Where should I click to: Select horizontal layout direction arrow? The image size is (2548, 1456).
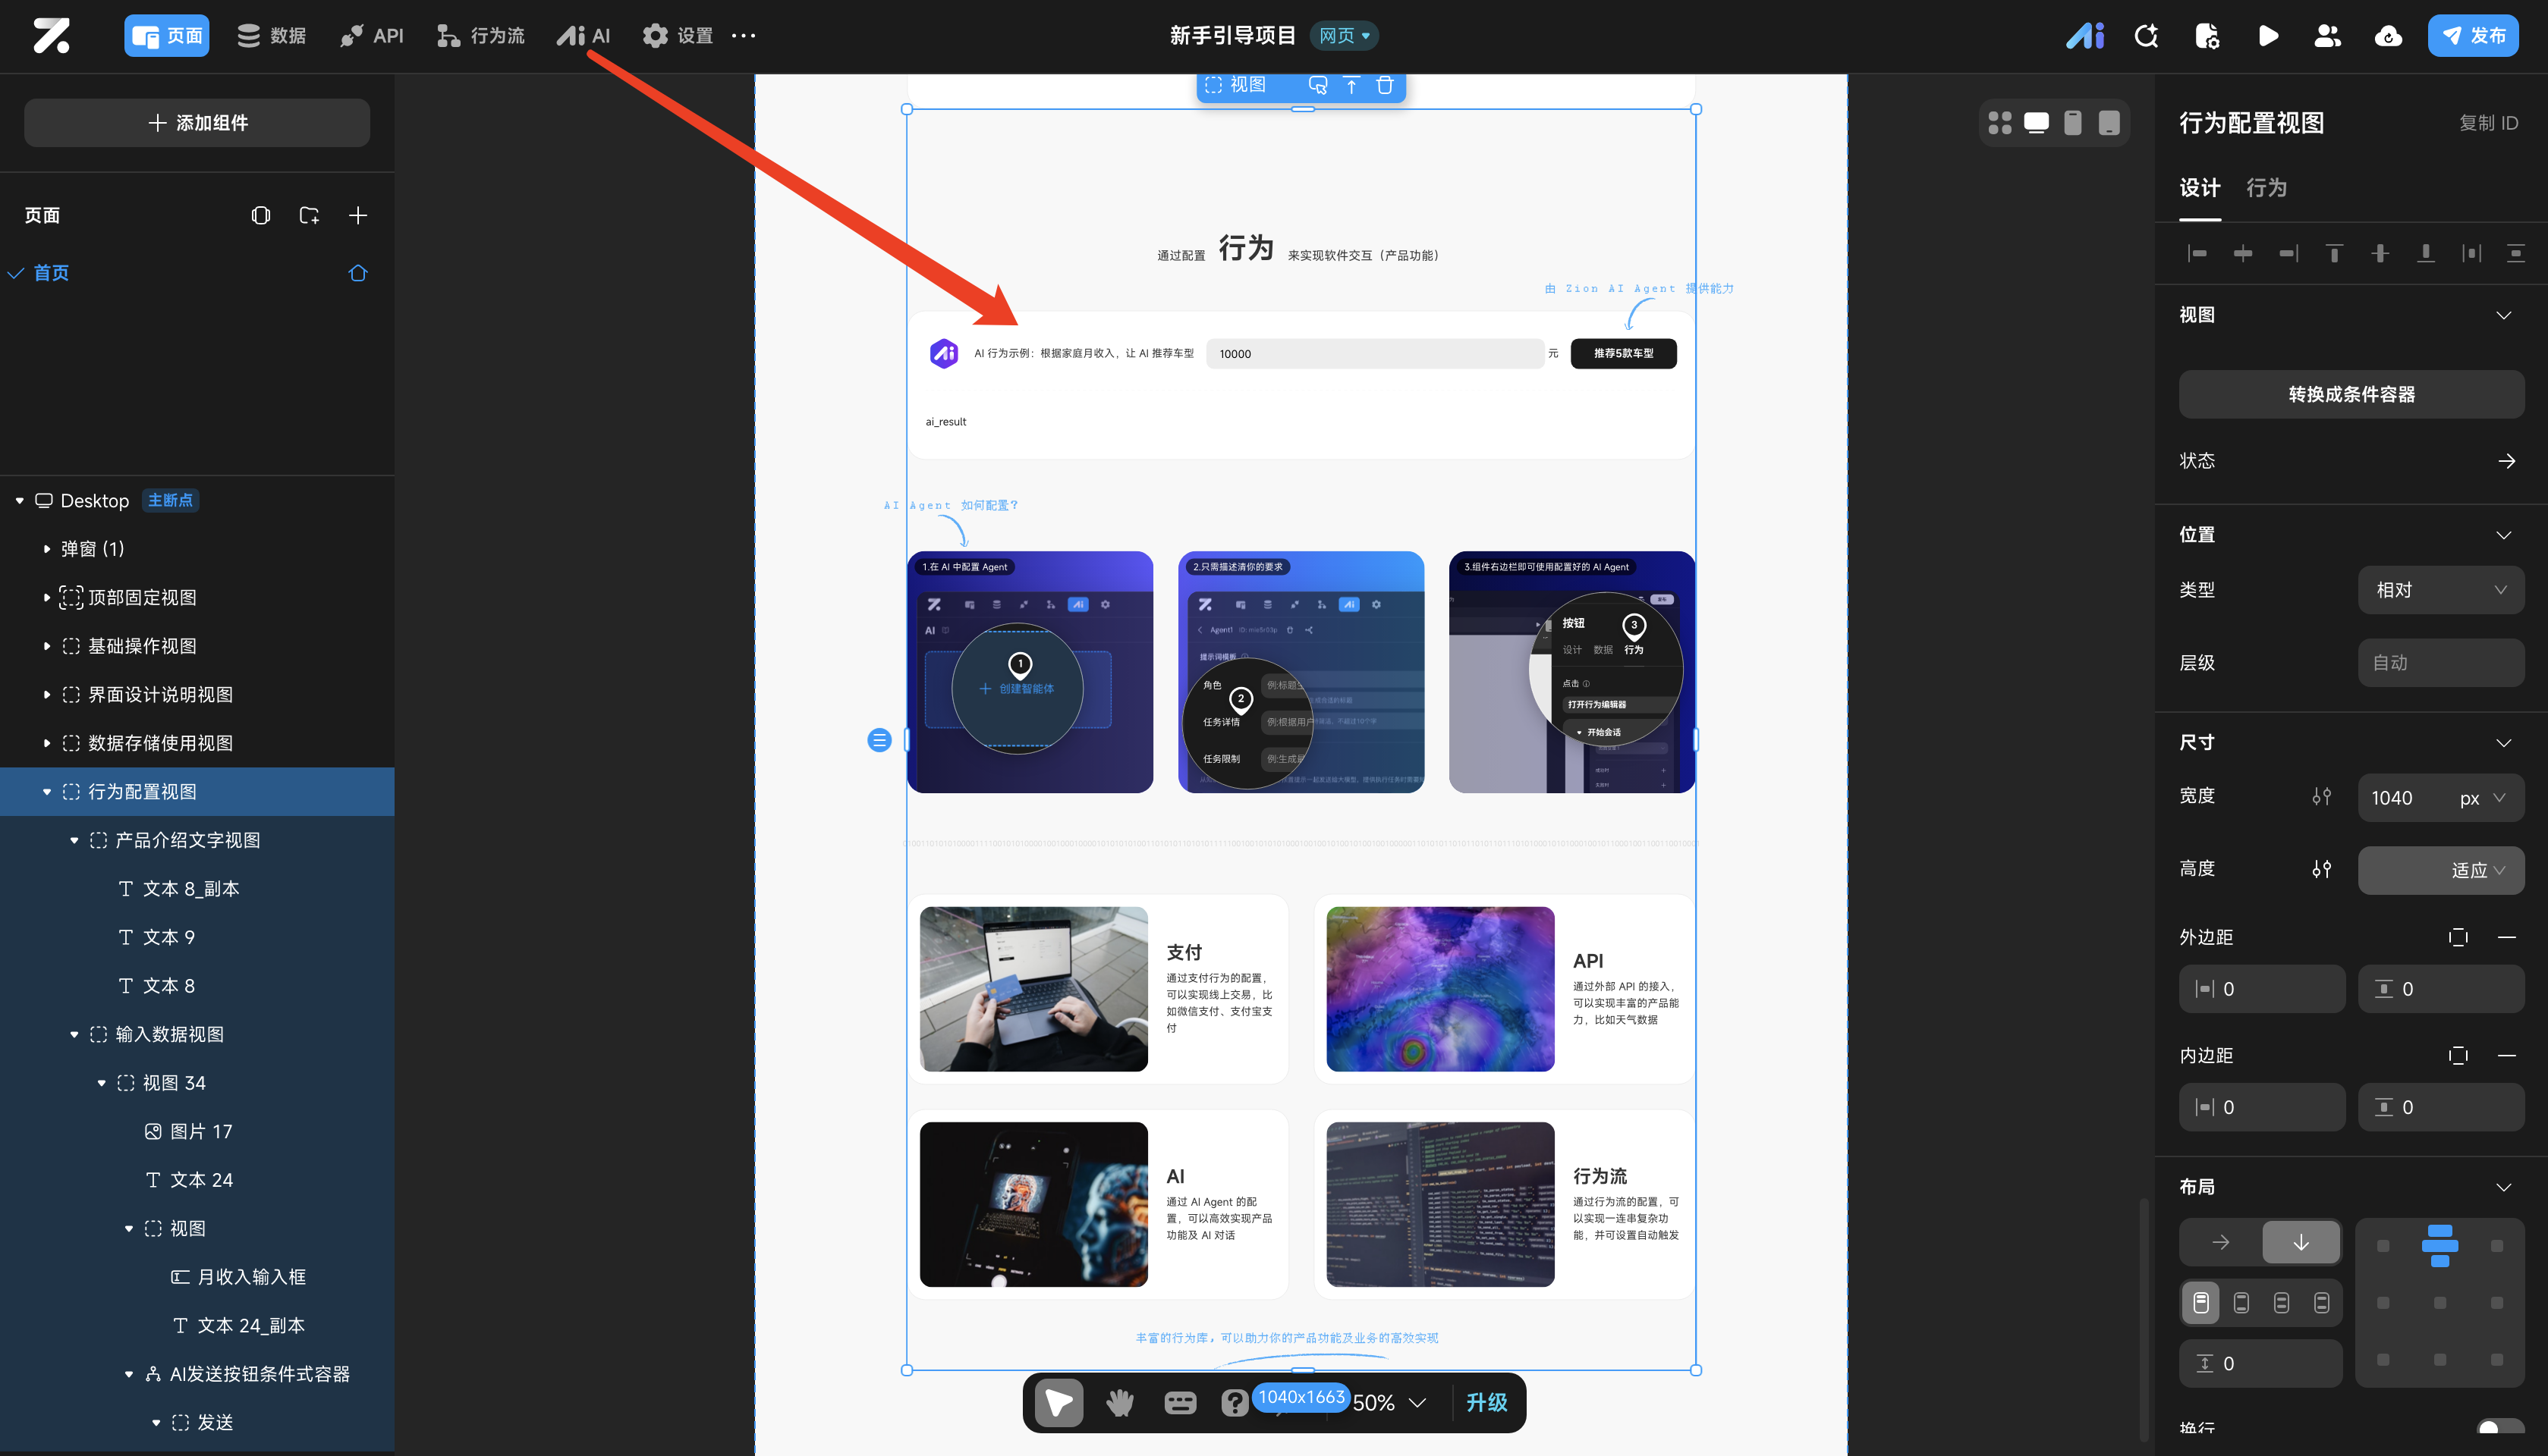(2221, 1242)
